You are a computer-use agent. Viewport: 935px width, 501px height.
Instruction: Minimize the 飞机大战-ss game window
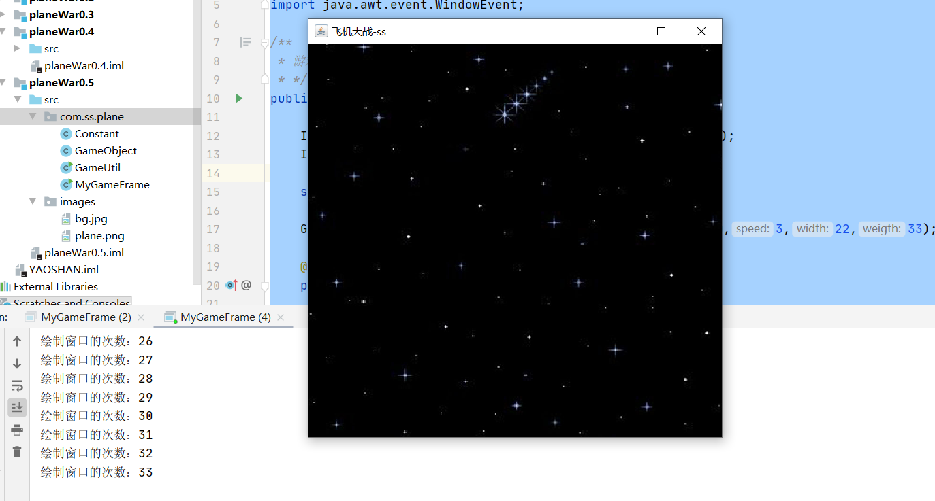(x=620, y=31)
